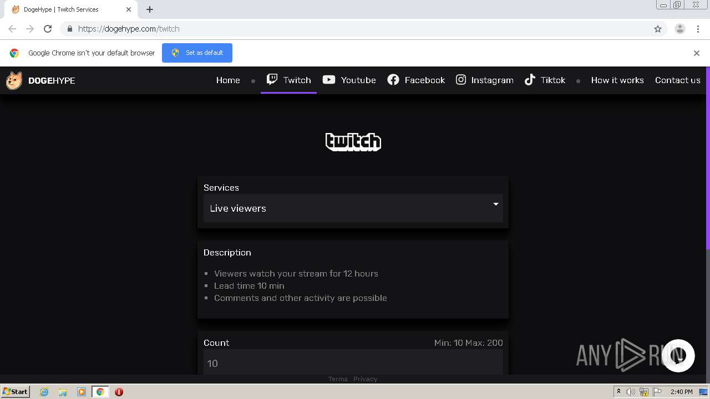Open the Twitch nav icon

coord(272,79)
